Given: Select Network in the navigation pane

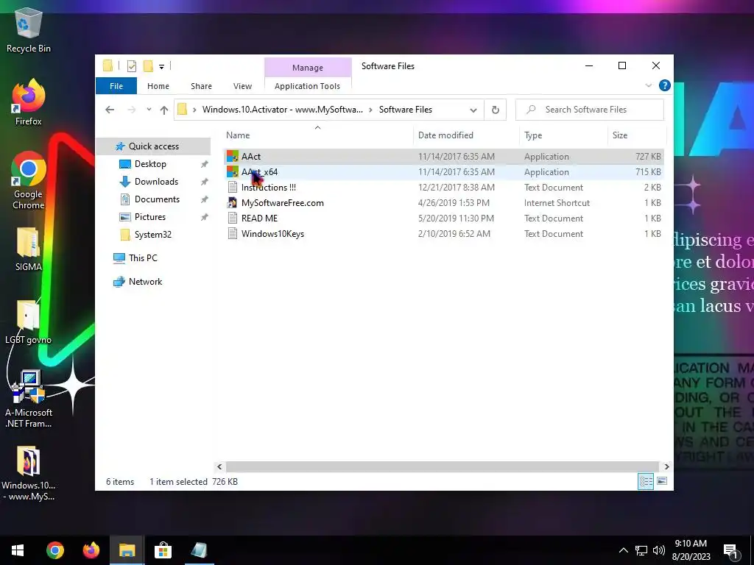Looking at the screenshot, I should pos(145,282).
